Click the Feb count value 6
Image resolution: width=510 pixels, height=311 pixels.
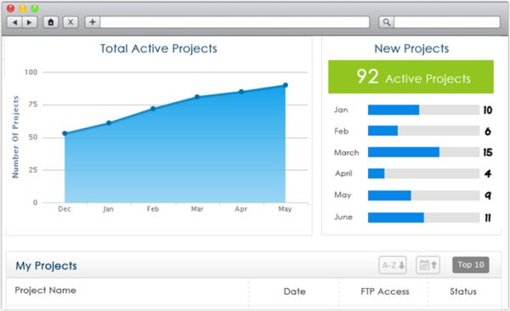[x=488, y=131]
